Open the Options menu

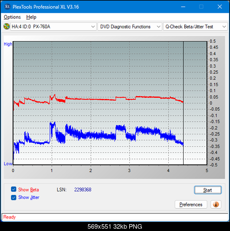pyautogui.click(x=12, y=17)
